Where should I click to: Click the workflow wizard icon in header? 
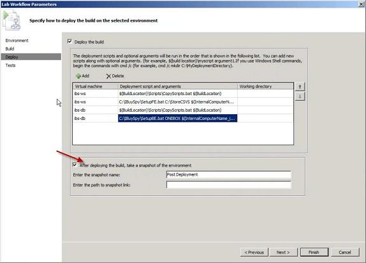(11, 20)
